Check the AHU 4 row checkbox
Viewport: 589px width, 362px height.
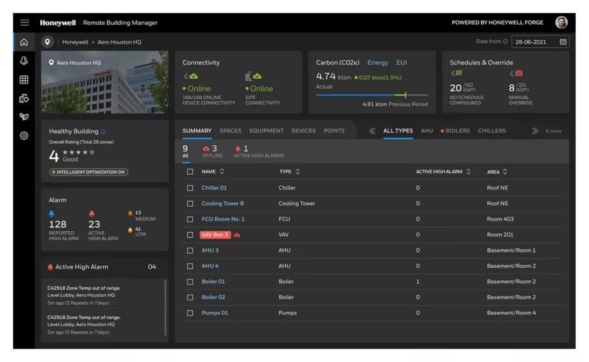[190, 266]
